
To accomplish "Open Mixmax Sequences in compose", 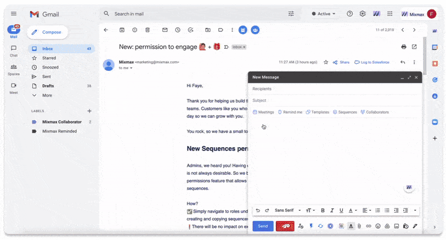I will (x=345, y=112).
